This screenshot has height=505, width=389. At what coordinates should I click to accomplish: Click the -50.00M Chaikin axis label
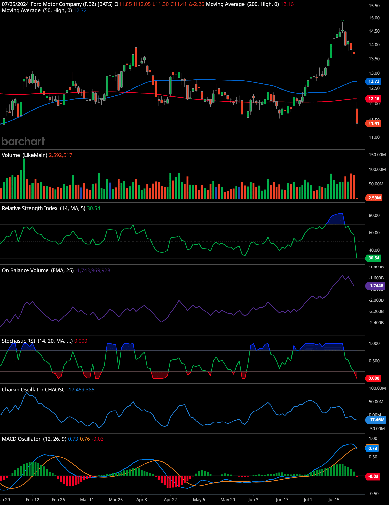click(x=377, y=429)
